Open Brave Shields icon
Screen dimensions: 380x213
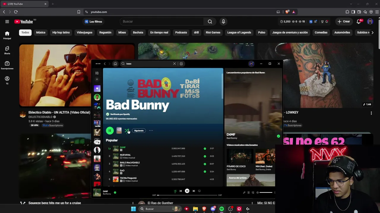pyautogui.click(x=287, y=12)
